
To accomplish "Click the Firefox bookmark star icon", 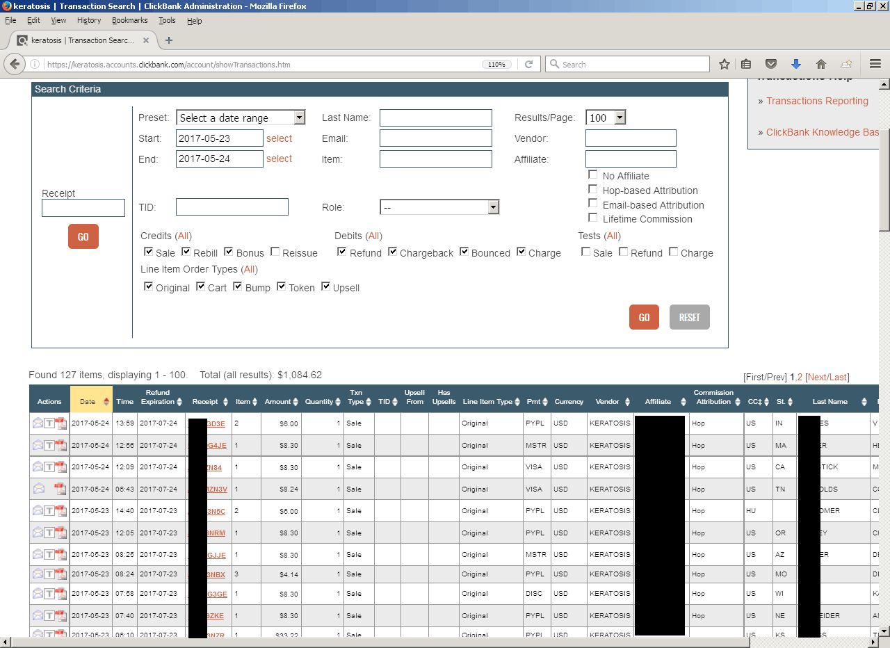I will 725,64.
